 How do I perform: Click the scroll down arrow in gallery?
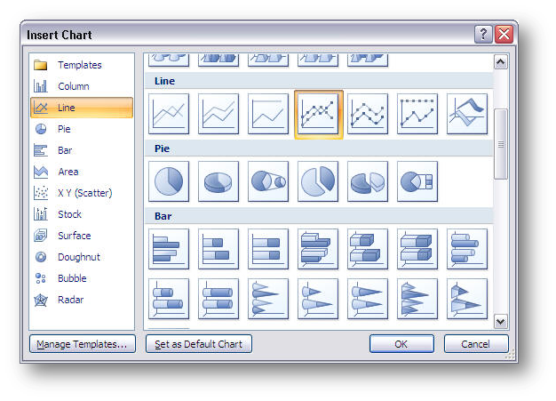tap(500, 321)
